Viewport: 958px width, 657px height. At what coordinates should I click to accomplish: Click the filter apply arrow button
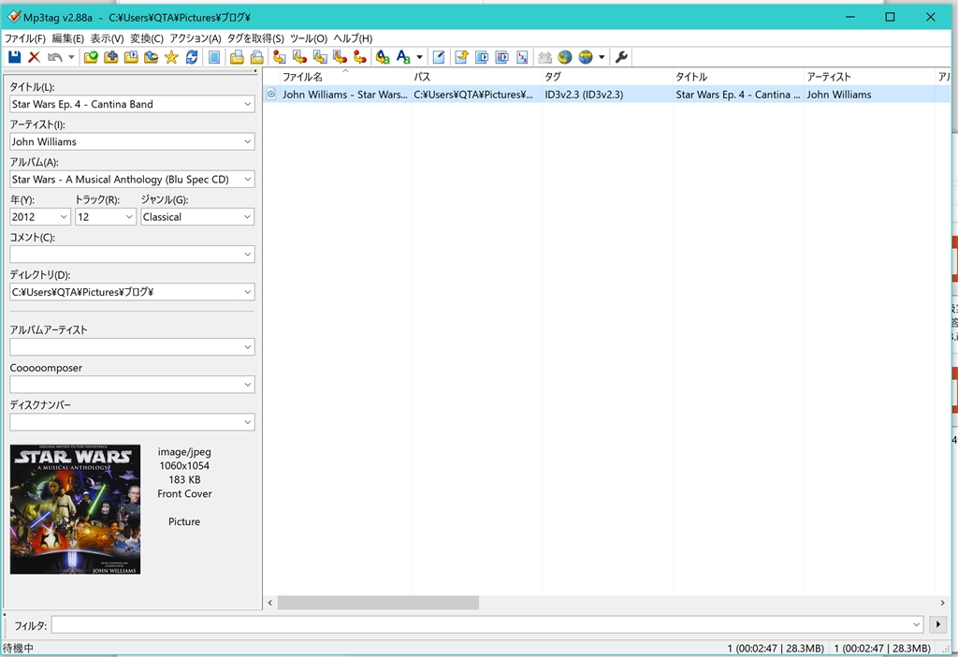(937, 624)
